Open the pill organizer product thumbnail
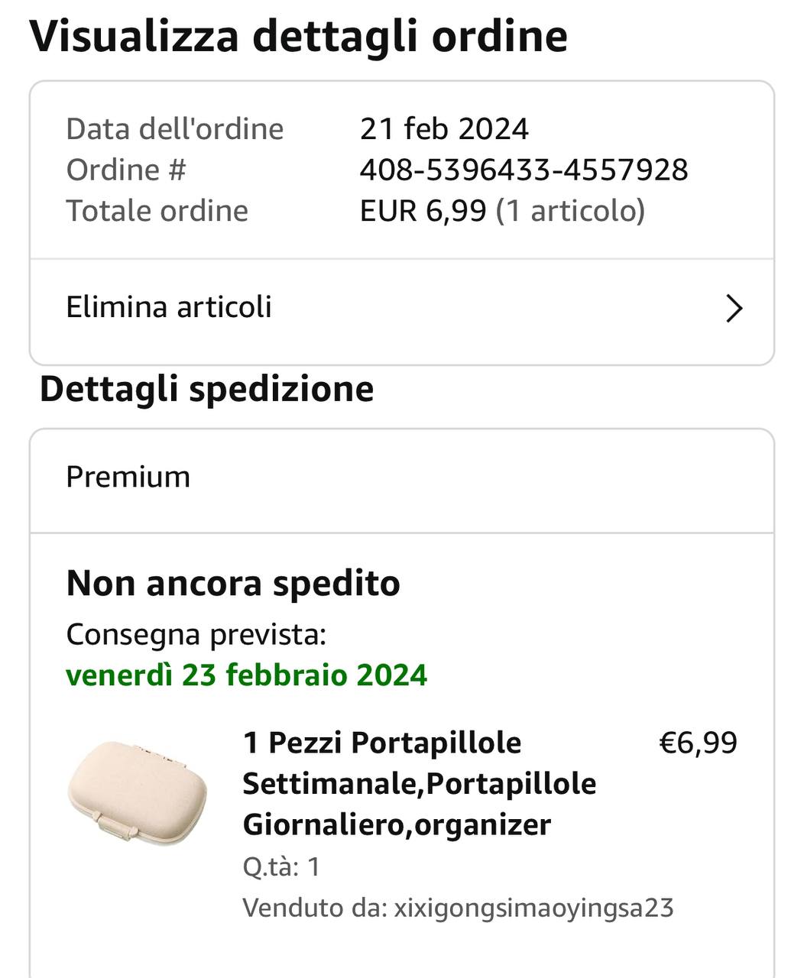 tap(138, 791)
